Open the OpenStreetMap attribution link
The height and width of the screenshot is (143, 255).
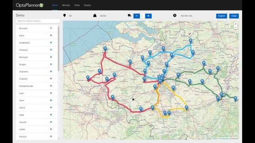[224, 139]
